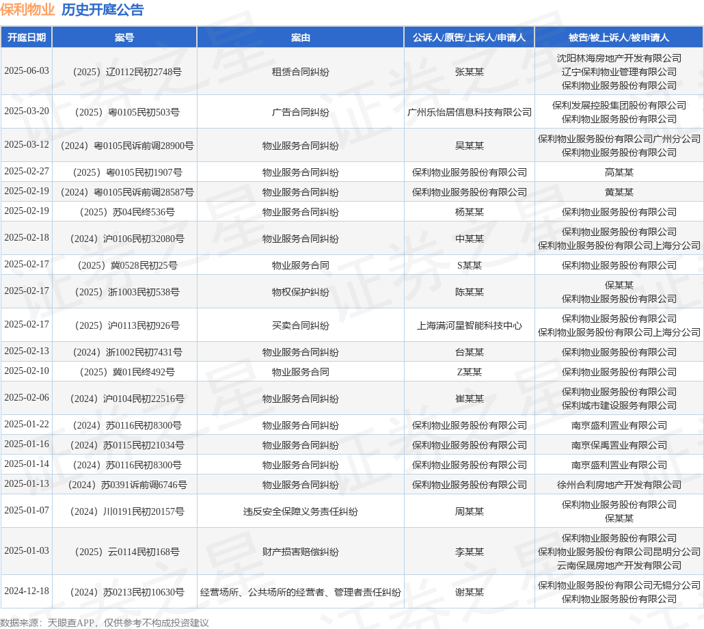The image size is (704, 629).
Task: Click case number (2025)冀01民终492号
Action: pyautogui.click(x=127, y=372)
